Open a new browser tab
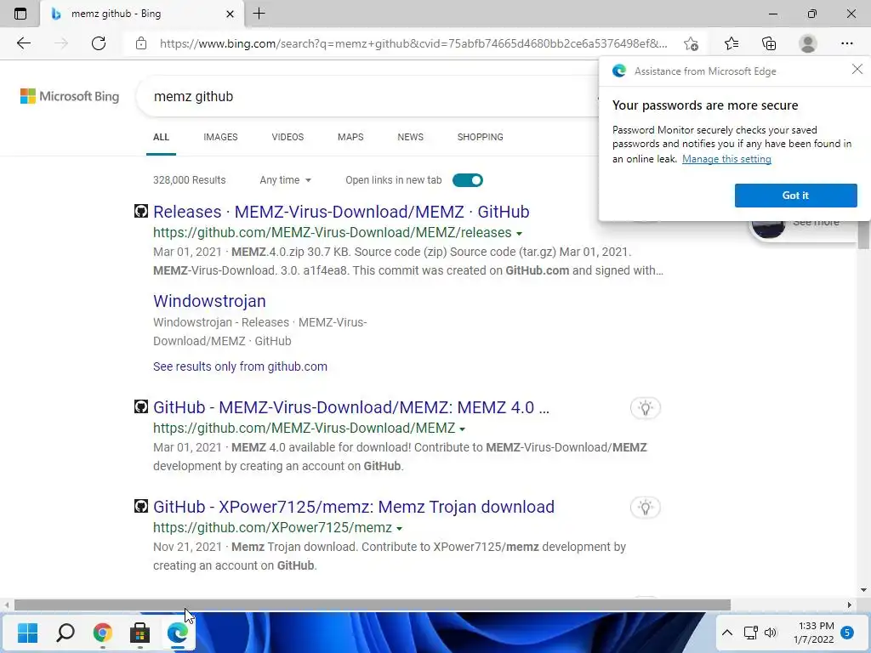The image size is (871, 653). (259, 14)
